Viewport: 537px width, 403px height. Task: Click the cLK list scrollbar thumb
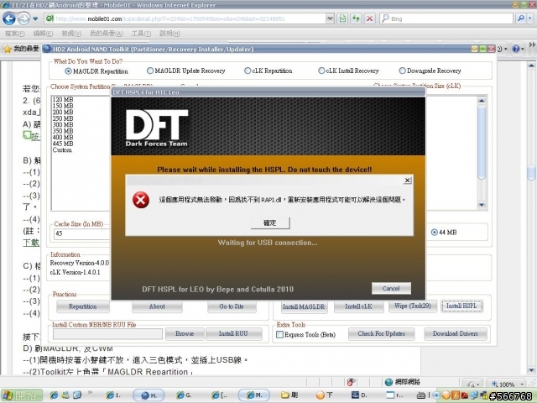(482, 142)
